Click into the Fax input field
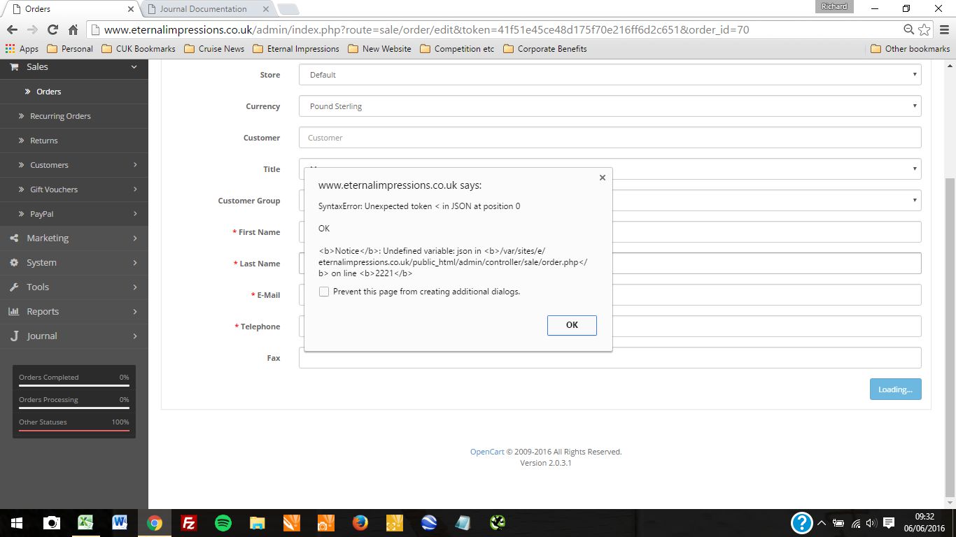 point(610,358)
